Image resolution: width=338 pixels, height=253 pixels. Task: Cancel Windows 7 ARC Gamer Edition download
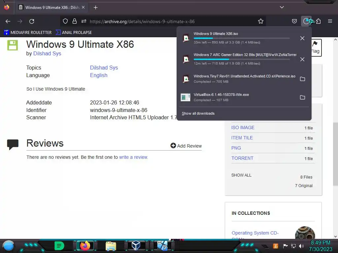coord(302,59)
